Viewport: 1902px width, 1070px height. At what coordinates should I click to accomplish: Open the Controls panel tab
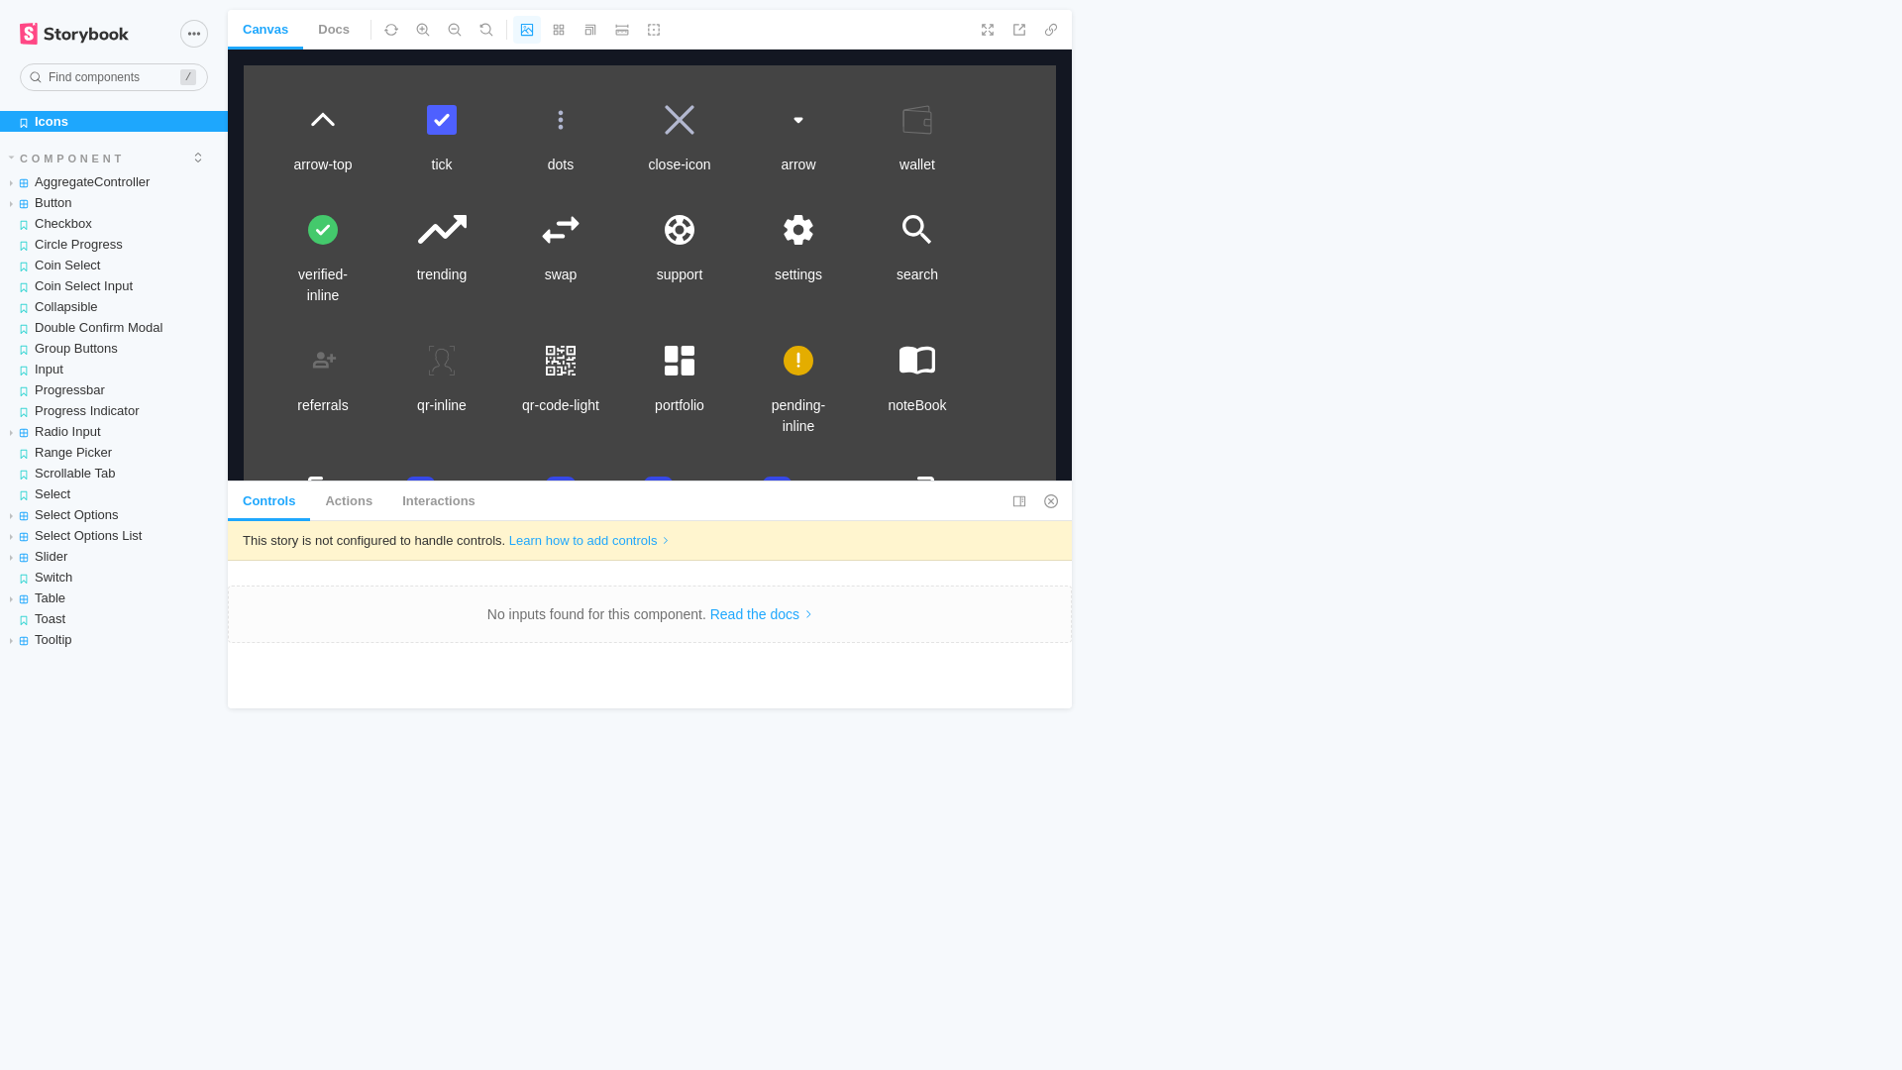coord(269,501)
